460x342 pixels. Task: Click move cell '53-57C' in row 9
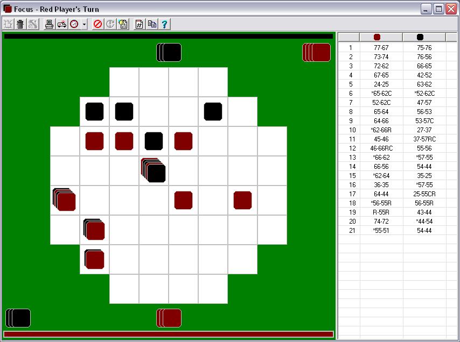[424, 120]
